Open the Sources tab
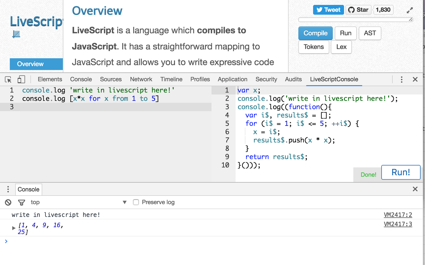The image size is (425, 265). click(111, 79)
